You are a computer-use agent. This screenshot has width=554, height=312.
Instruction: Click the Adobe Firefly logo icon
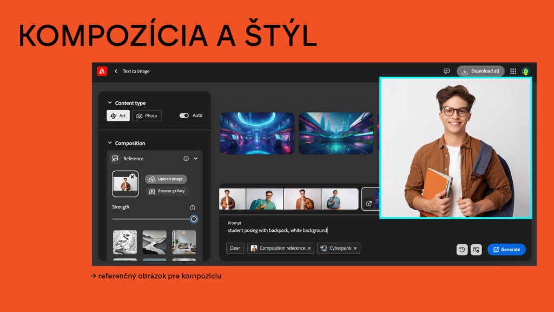coord(102,71)
